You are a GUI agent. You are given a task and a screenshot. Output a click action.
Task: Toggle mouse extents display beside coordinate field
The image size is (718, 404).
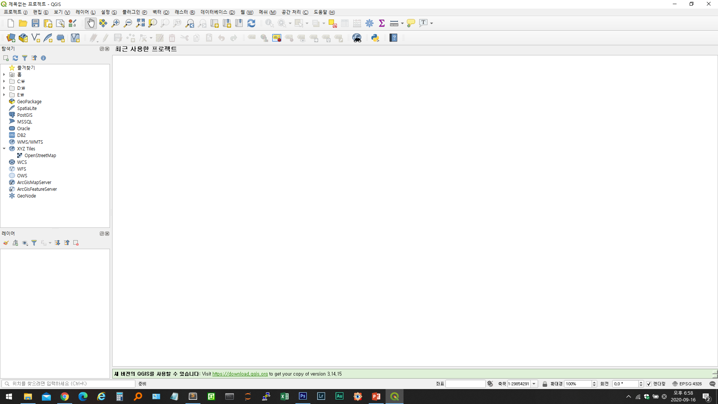(490, 384)
